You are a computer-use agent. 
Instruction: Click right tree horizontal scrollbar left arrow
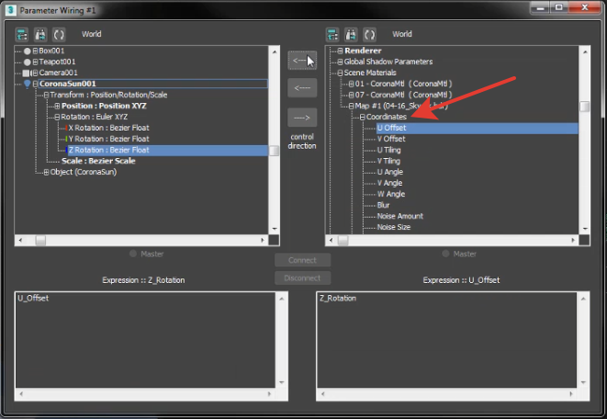click(331, 241)
